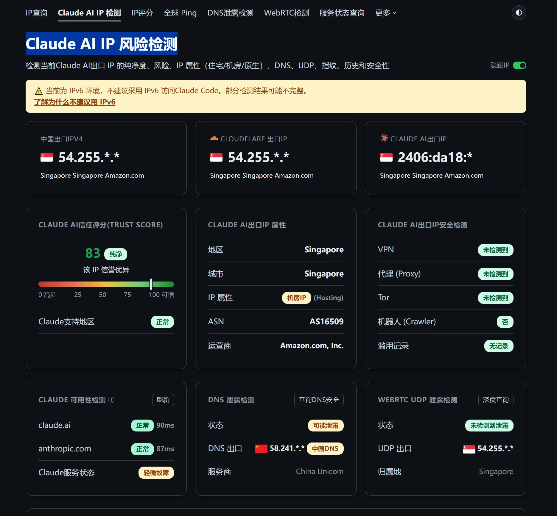The image size is (557, 516).
Task: Click the AS16509 ASN value
Action: pos(326,322)
